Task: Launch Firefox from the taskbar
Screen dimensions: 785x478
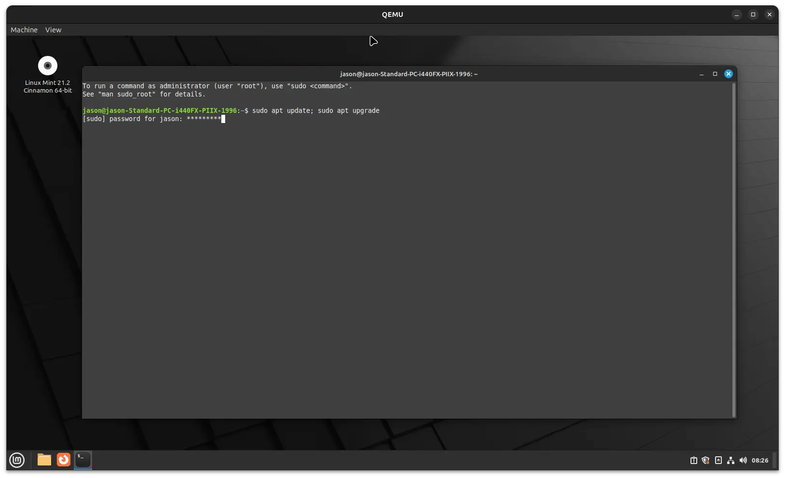Action: [x=63, y=460]
